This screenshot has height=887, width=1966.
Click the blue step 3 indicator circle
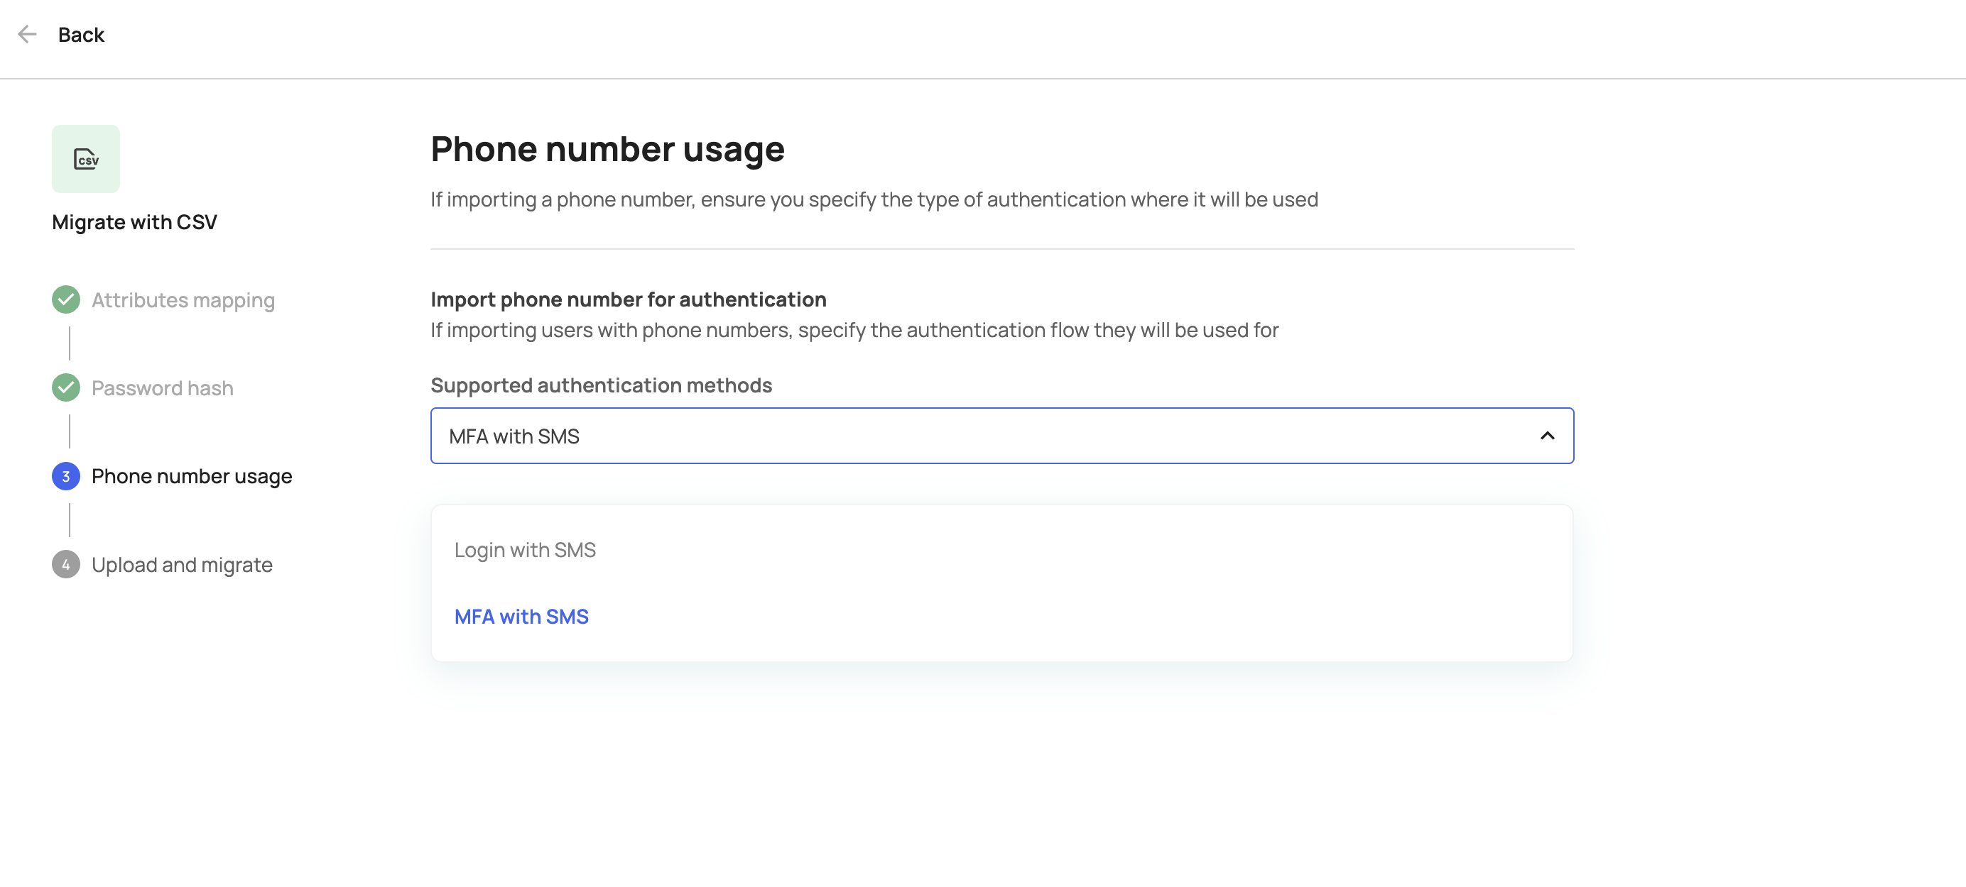[x=65, y=475]
